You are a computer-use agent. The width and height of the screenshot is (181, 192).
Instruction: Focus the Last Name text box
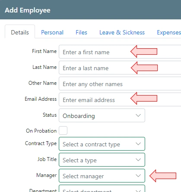click(x=120, y=68)
